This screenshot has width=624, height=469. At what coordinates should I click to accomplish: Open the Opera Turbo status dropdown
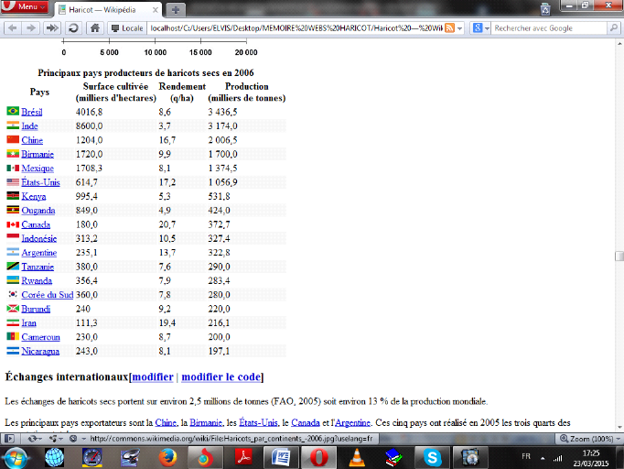(77, 439)
